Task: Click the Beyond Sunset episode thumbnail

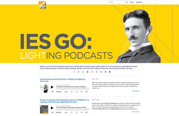Action: click(x=44, y=88)
